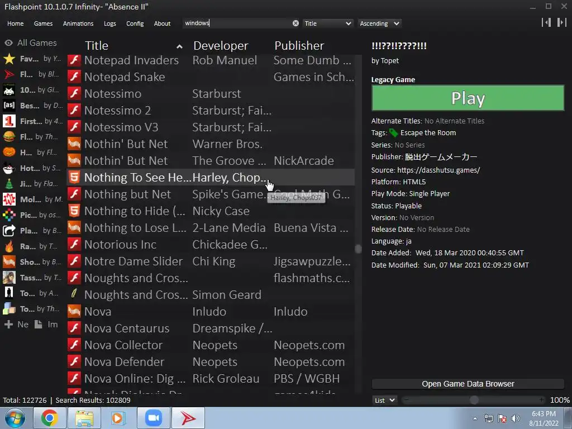
Task: Open the pumpkin 'H...' playlist
Action: [x=32, y=152]
